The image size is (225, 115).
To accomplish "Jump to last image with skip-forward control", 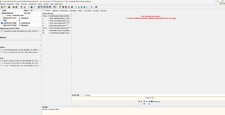I will coord(149,102).
